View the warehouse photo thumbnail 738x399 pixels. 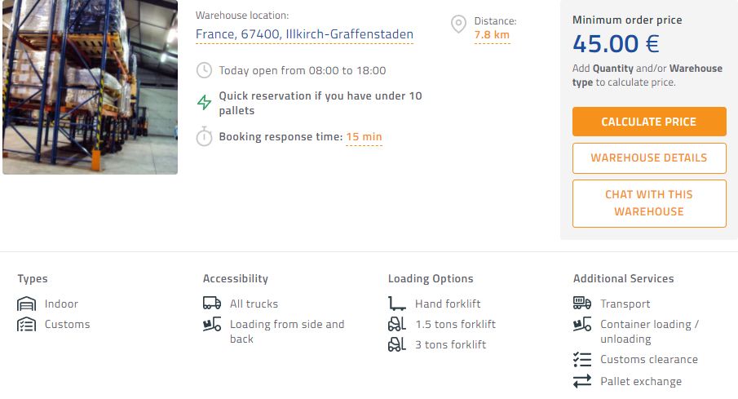pyautogui.click(x=90, y=86)
